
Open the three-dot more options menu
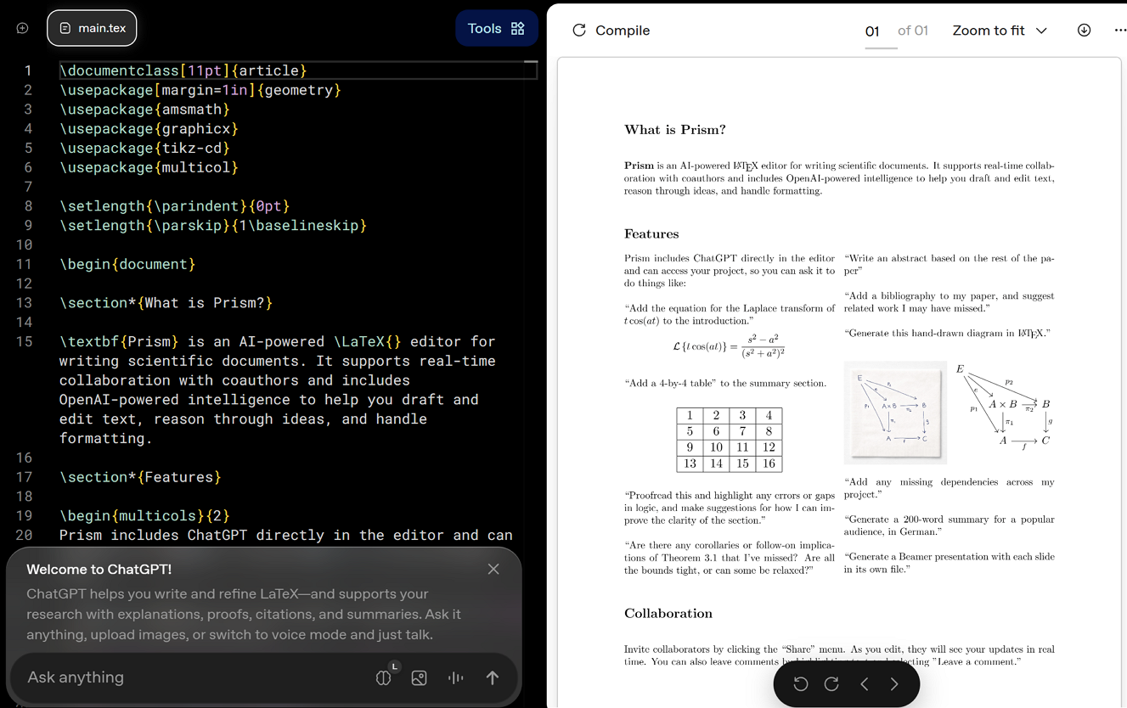(x=1119, y=31)
